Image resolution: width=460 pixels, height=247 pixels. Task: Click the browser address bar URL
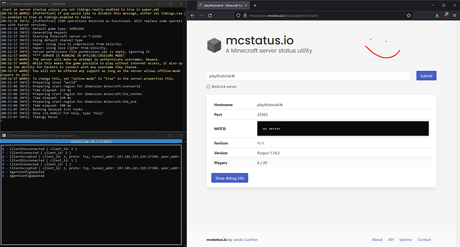[x=283, y=15]
